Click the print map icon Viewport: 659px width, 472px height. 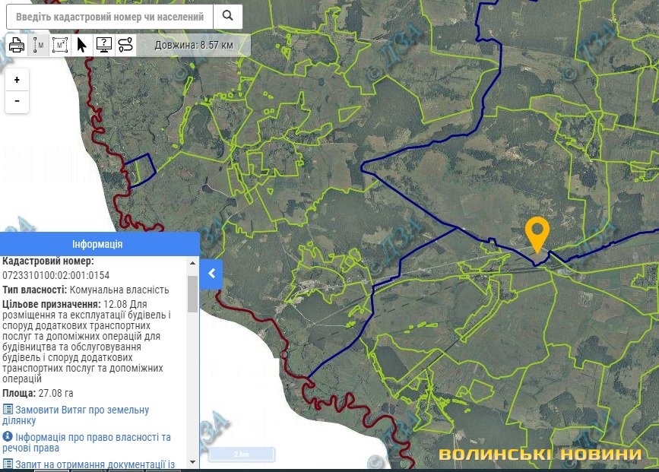[x=17, y=45]
